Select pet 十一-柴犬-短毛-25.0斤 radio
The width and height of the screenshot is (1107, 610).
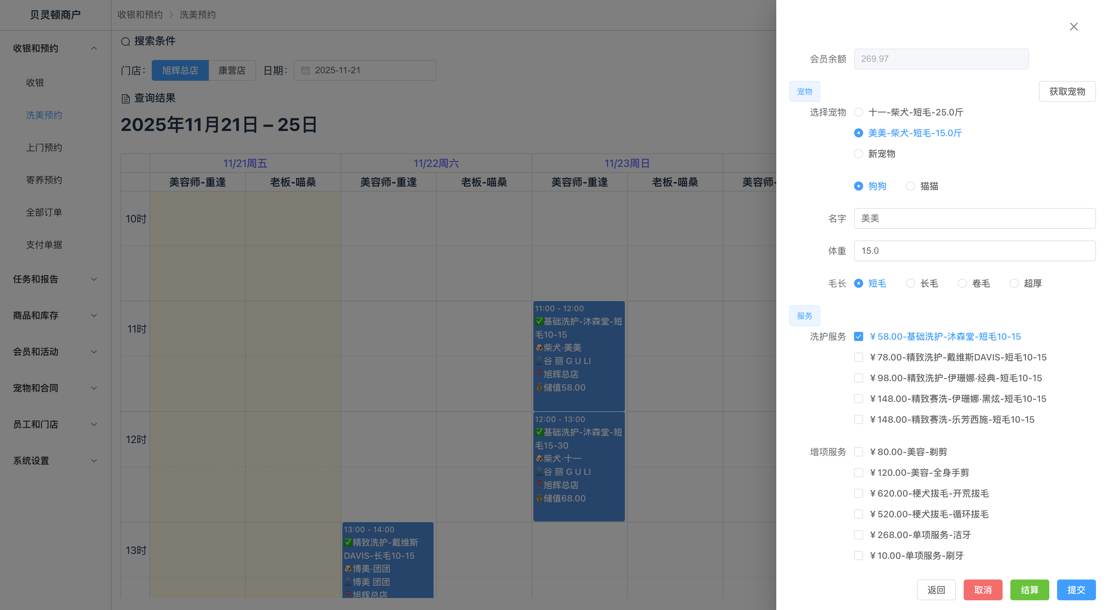coord(858,112)
